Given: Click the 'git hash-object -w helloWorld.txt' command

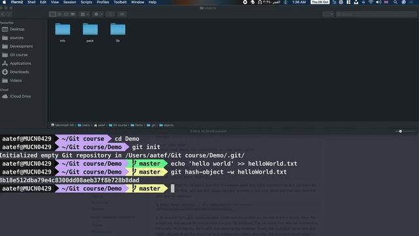Looking at the screenshot, I should (x=228, y=172).
